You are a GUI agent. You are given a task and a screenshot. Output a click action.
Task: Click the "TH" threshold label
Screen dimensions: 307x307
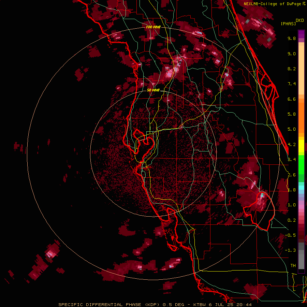point(293,266)
